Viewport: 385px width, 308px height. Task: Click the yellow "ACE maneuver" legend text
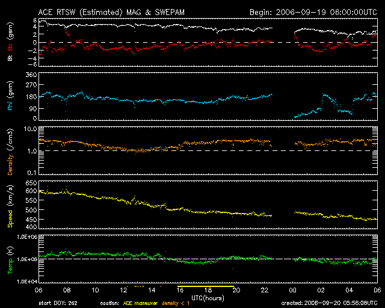140,303
